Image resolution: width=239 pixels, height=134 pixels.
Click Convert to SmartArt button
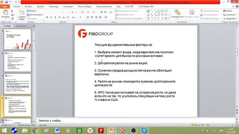129,18
